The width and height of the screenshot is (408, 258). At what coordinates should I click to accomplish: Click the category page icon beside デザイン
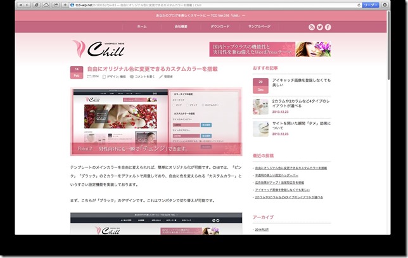(x=104, y=77)
